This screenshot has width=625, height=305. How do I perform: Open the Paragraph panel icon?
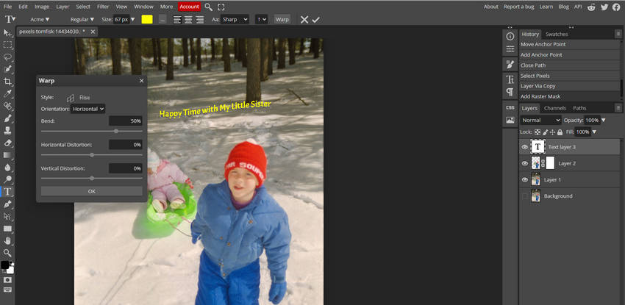[x=510, y=92]
